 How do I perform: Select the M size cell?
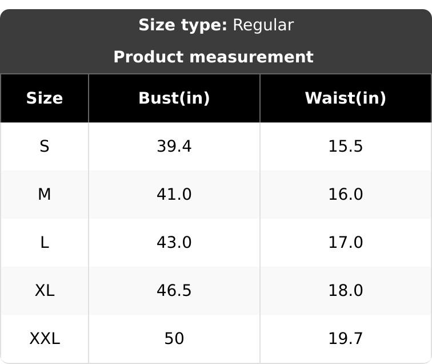click(45, 195)
